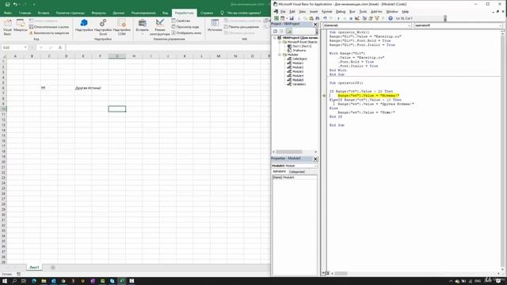Open Tools menu in VBA editor

(x=363, y=12)
